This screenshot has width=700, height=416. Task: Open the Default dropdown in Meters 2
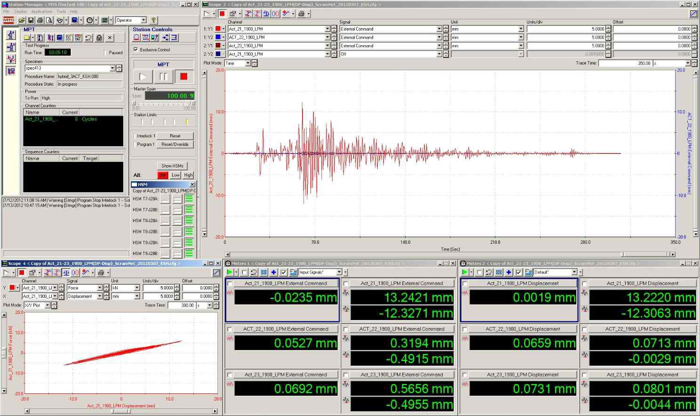pos(574,272)
